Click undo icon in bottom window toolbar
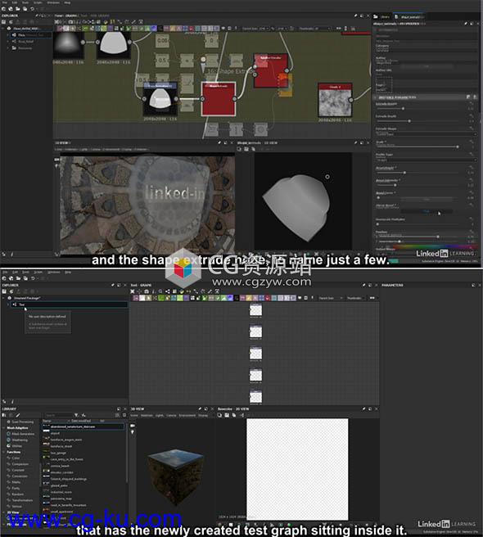483x537 pixels. click(33, 278)
